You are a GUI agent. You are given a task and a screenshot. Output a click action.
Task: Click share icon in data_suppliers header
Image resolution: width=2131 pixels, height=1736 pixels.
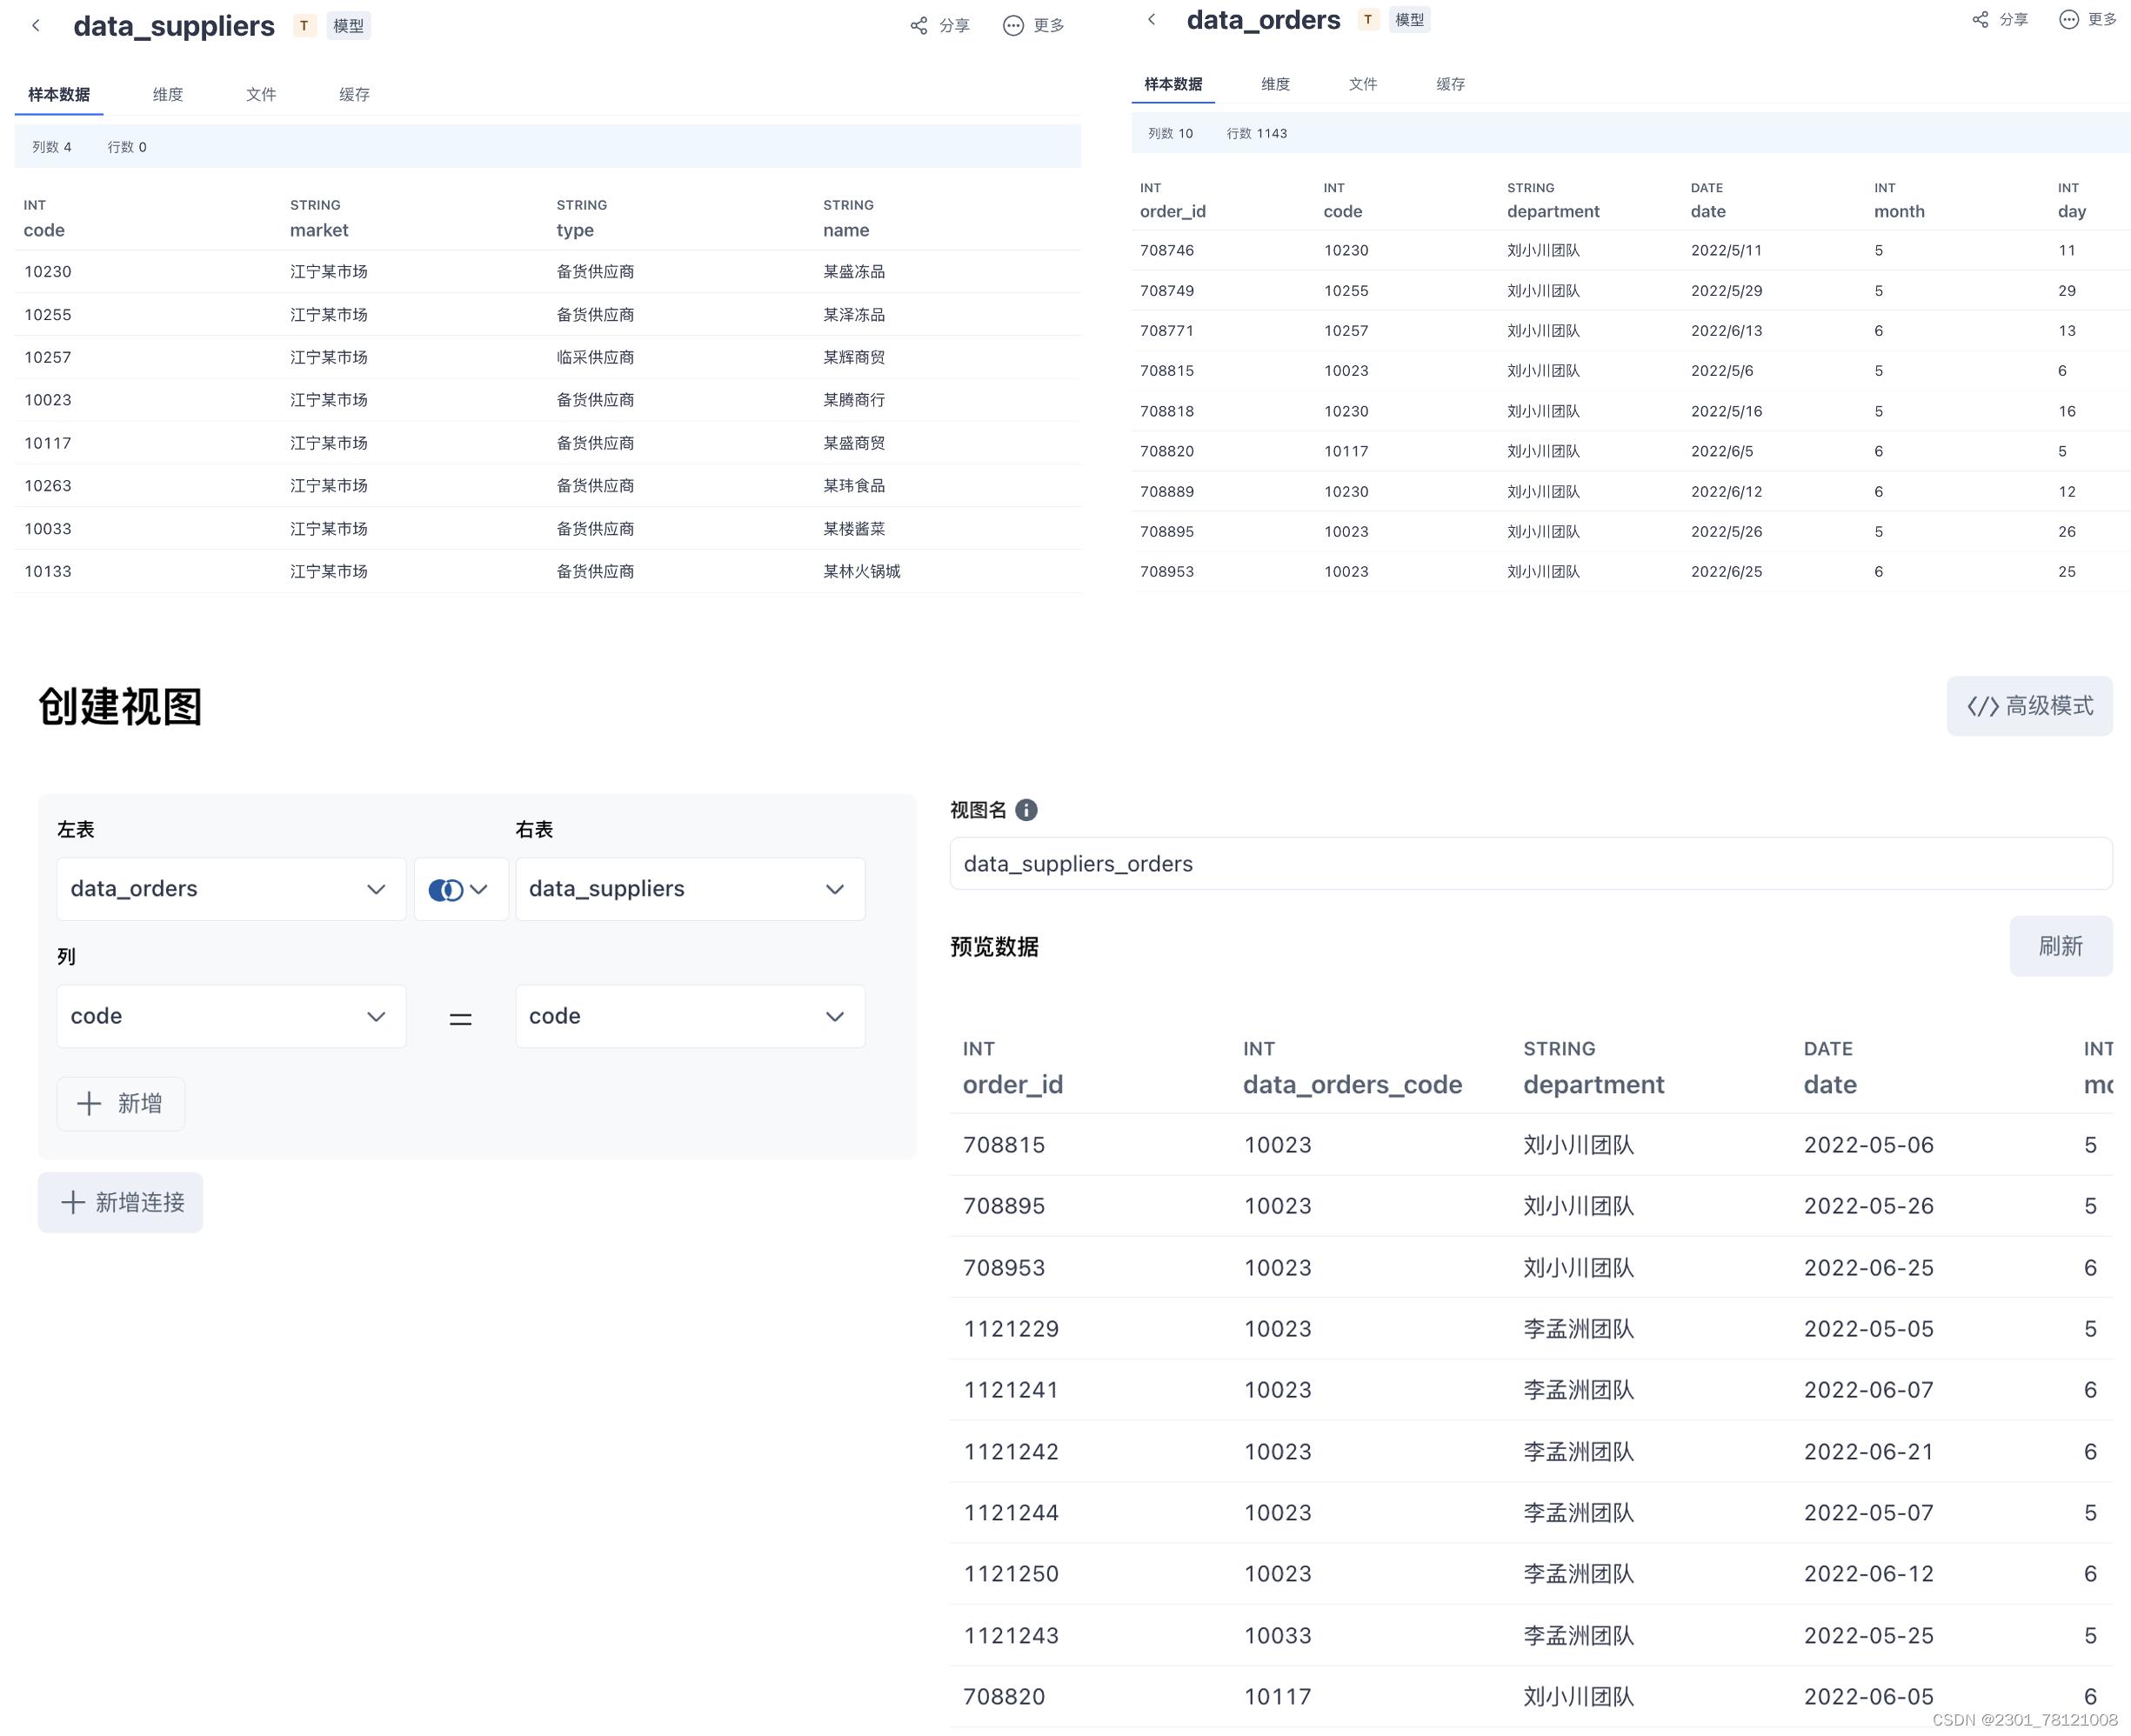tap(919, 26)
